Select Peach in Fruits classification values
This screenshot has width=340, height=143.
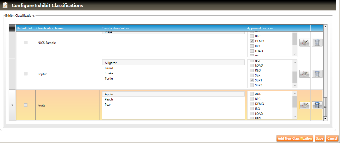click(109, 99)
